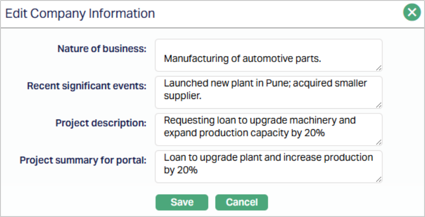Close the Edit Company Information dialog
The width and height of the screenshot is (425, 217).
pyautogui.click(x=412, y=13)
